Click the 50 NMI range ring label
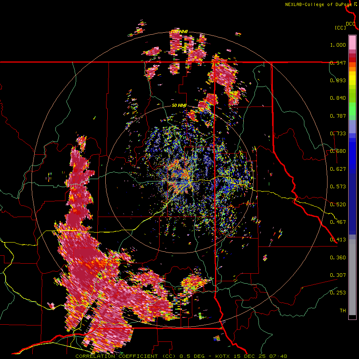This screenshot has height=359, width=359. (x=179, y=106)
